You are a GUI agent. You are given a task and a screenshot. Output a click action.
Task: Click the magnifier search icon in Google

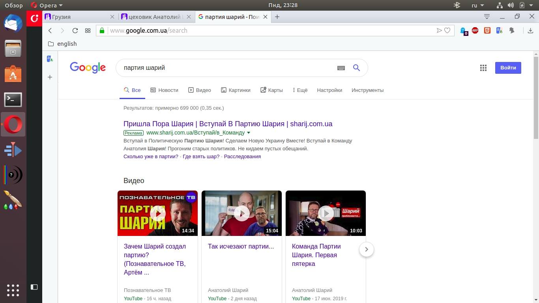pyautogui.click(x=356, y=68)
